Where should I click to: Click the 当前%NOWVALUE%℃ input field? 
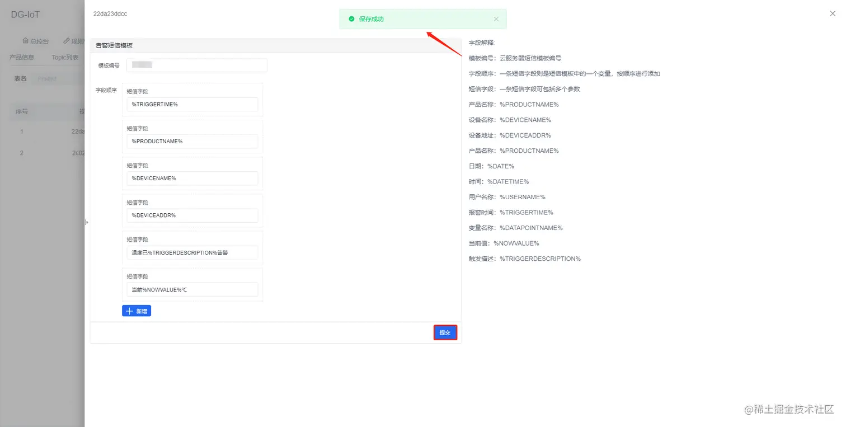click(192, 289)
